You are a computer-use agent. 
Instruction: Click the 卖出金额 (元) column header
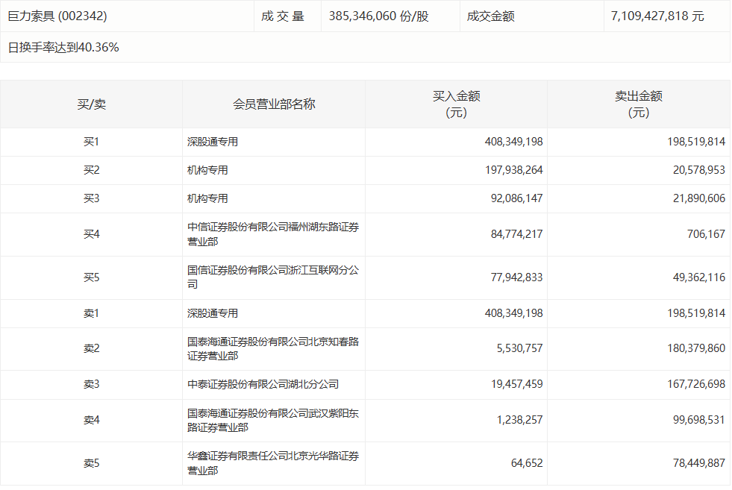coord(638,104)
